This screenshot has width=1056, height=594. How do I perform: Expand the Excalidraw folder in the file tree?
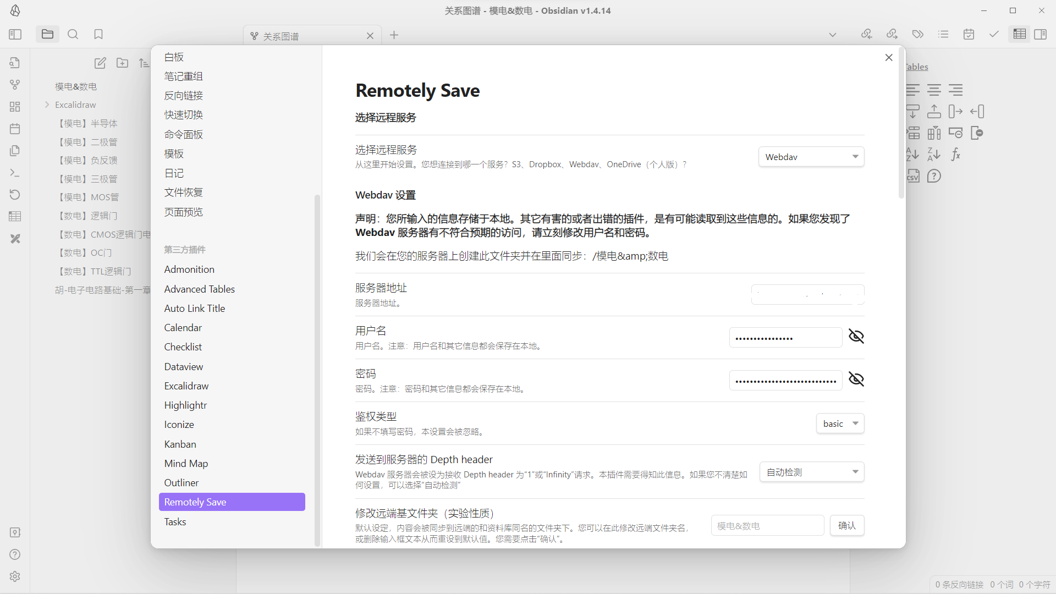(47, 105)
